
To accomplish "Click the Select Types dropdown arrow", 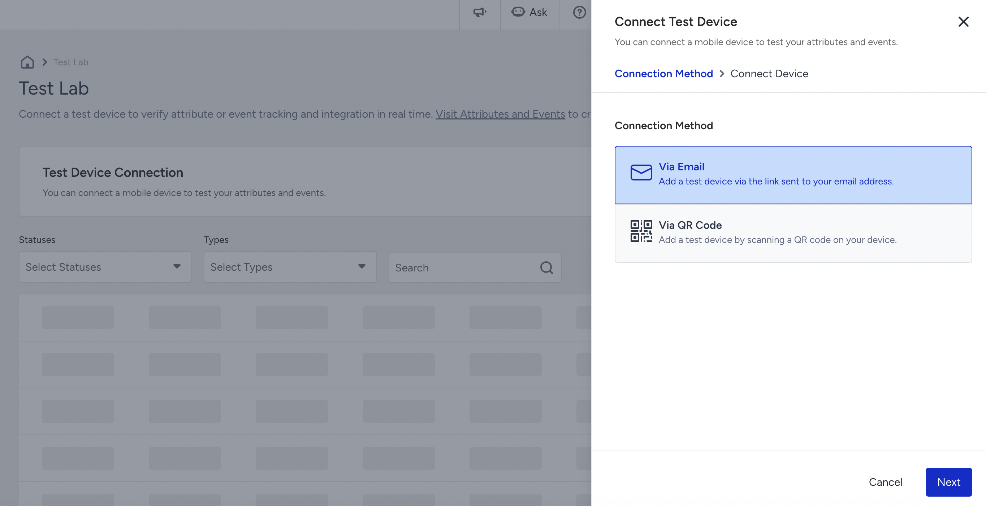I will [362, 267].
